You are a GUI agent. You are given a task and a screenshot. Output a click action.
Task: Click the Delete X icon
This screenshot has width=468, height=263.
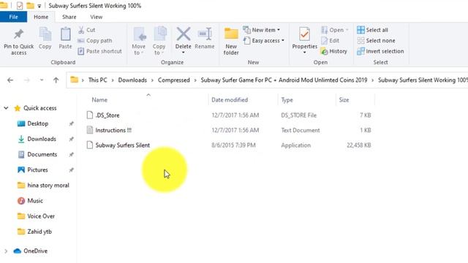(x=184, y=34)
